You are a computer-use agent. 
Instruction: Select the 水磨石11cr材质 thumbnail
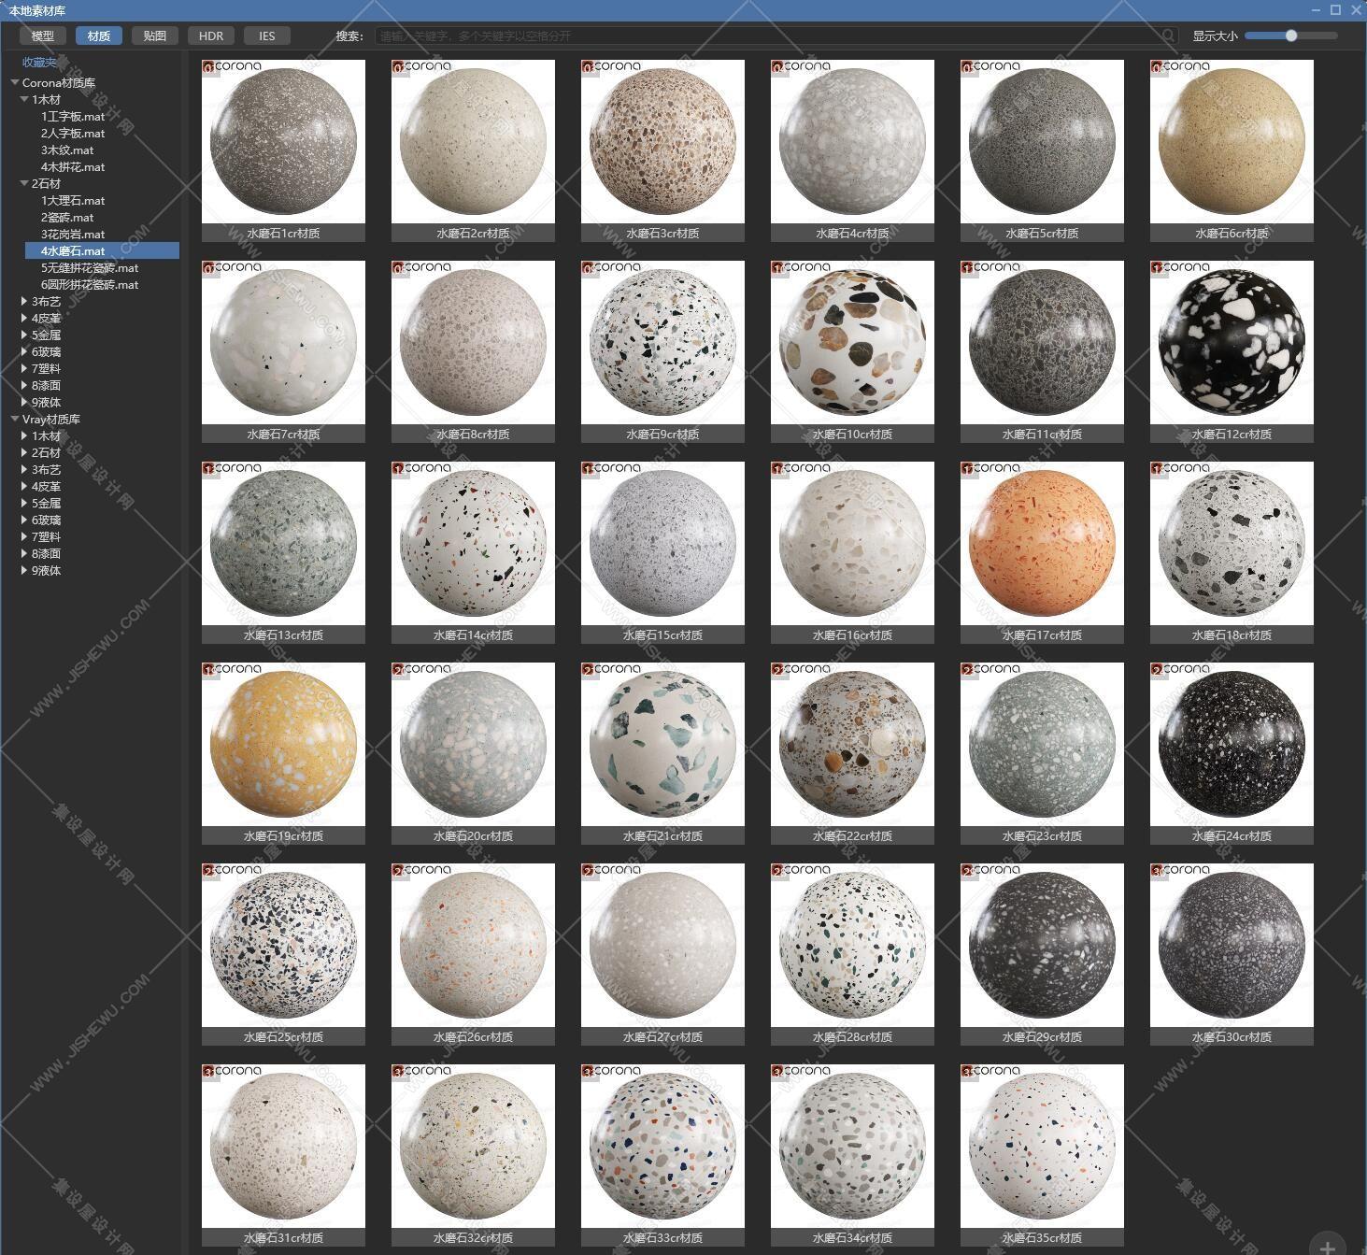pos(1042,343)
